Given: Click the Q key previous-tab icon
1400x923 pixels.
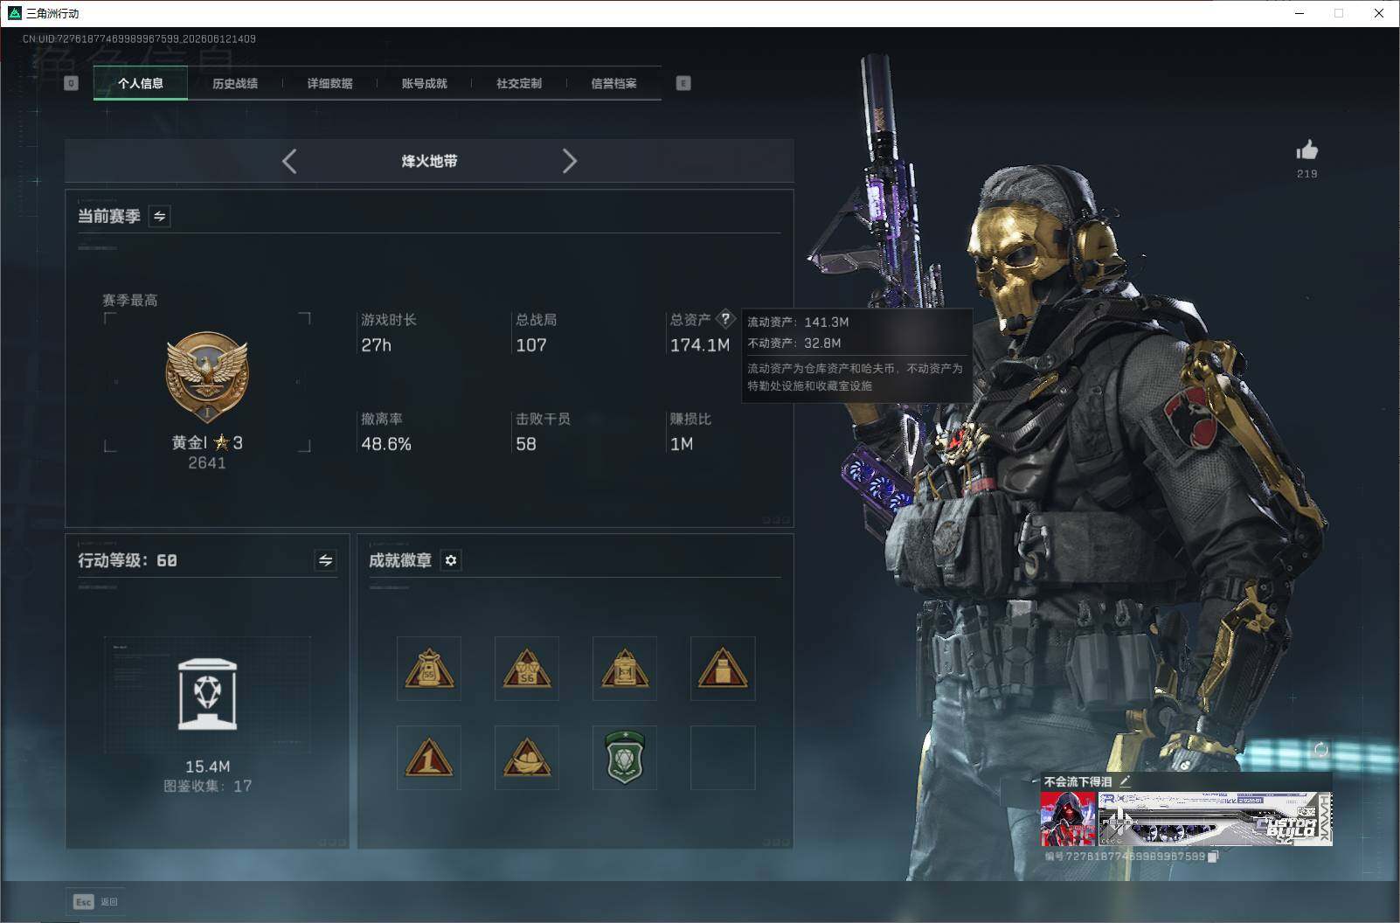Looking at the screenshot, I should coord(72,83).
